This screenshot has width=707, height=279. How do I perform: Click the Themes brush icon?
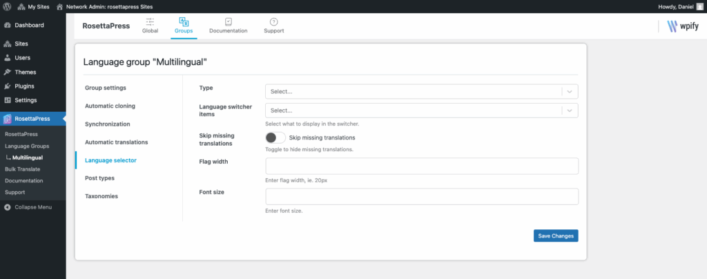coord(7,72)
